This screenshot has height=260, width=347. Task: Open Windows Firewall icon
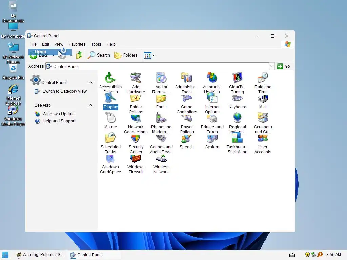136,158
